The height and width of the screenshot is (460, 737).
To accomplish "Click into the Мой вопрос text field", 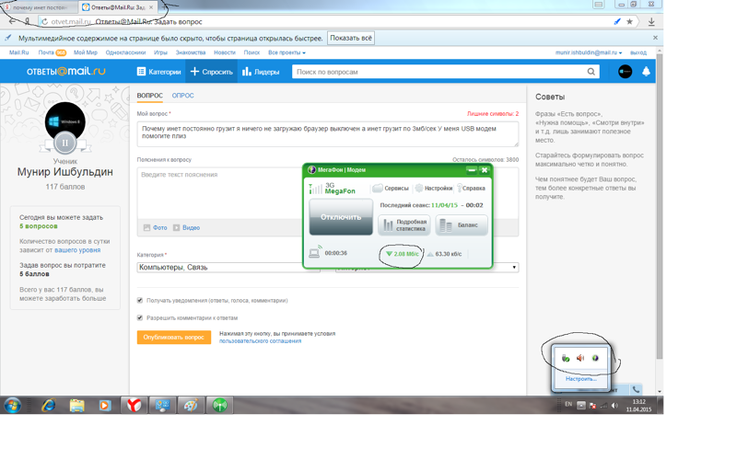I will tap(328, 133).
